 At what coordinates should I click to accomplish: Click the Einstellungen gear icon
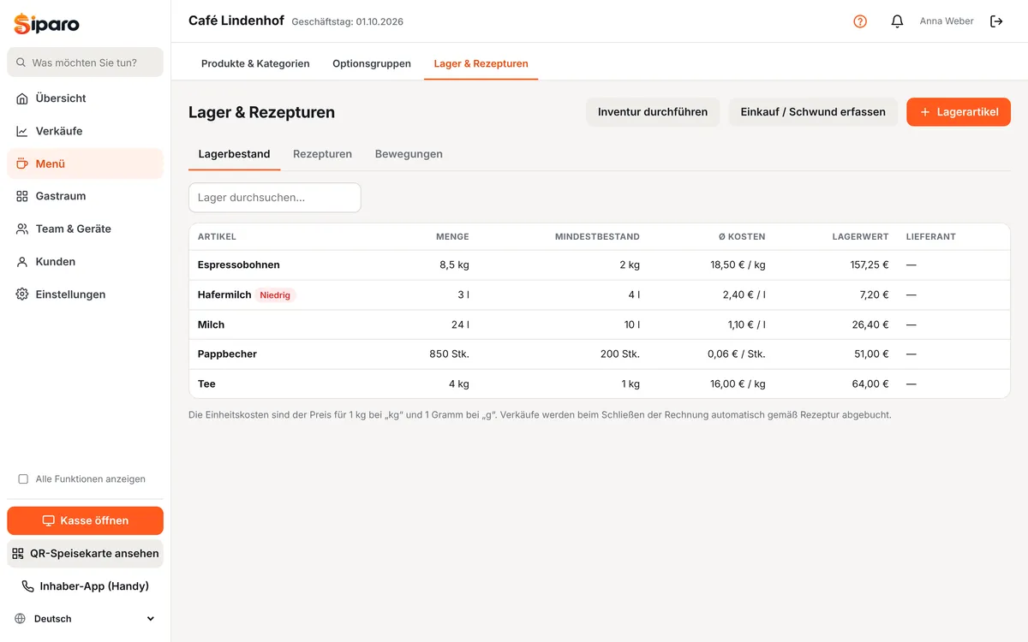point(22,294)
